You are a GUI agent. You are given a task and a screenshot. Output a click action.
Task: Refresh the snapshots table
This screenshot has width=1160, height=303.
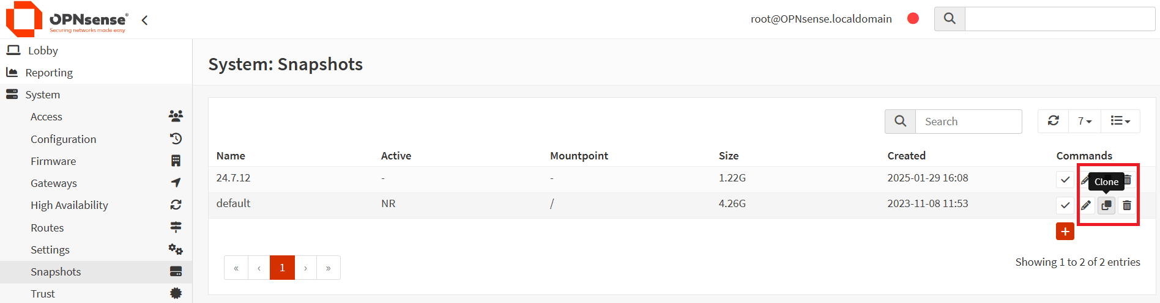coord(1054,121)
